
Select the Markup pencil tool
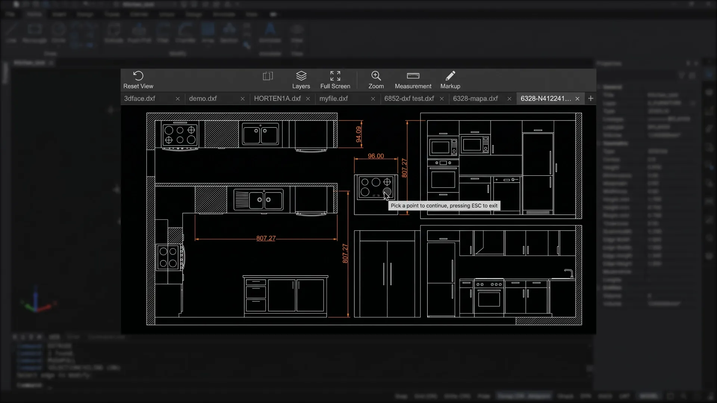(x=450, y=80)
